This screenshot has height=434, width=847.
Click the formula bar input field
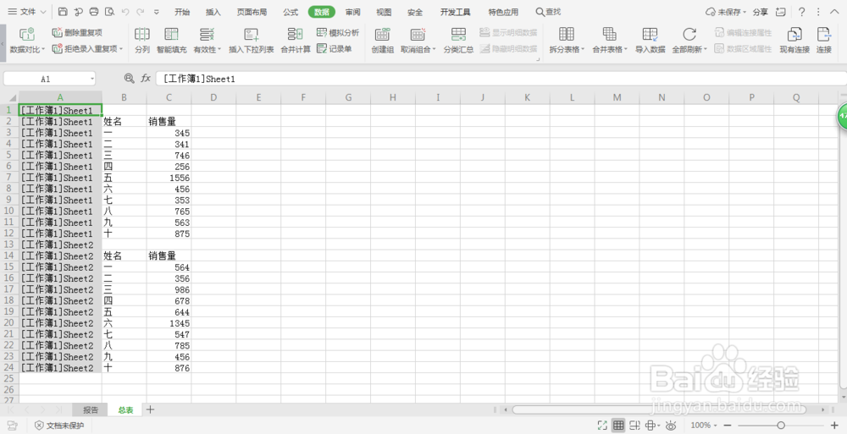(x=501, y=79)
